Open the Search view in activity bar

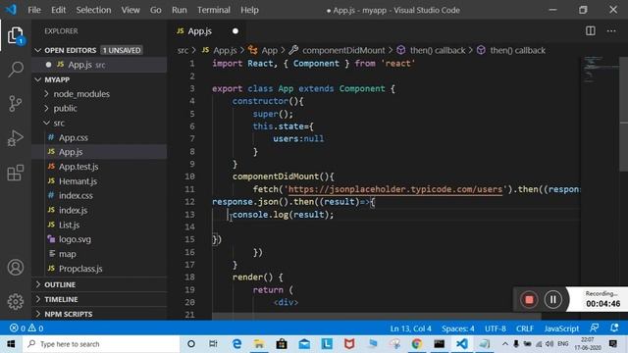point(16,70)
